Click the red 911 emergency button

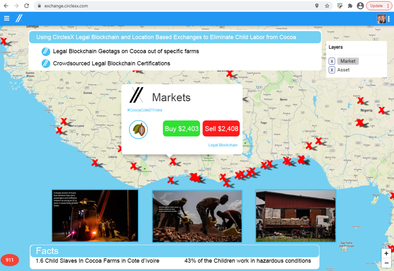[x=10, y=260]
